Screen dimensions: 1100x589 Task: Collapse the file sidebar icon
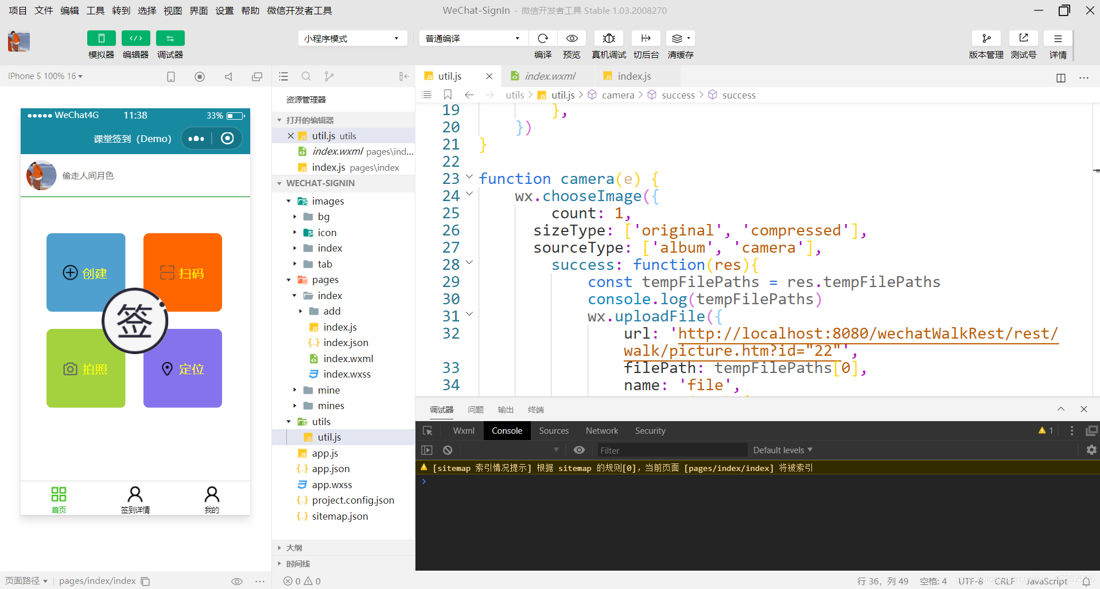coord(404,76)
